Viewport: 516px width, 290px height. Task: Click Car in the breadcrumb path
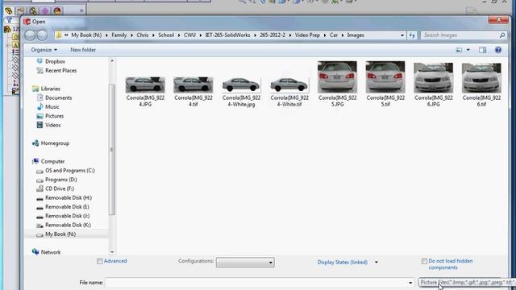[334, 35]
